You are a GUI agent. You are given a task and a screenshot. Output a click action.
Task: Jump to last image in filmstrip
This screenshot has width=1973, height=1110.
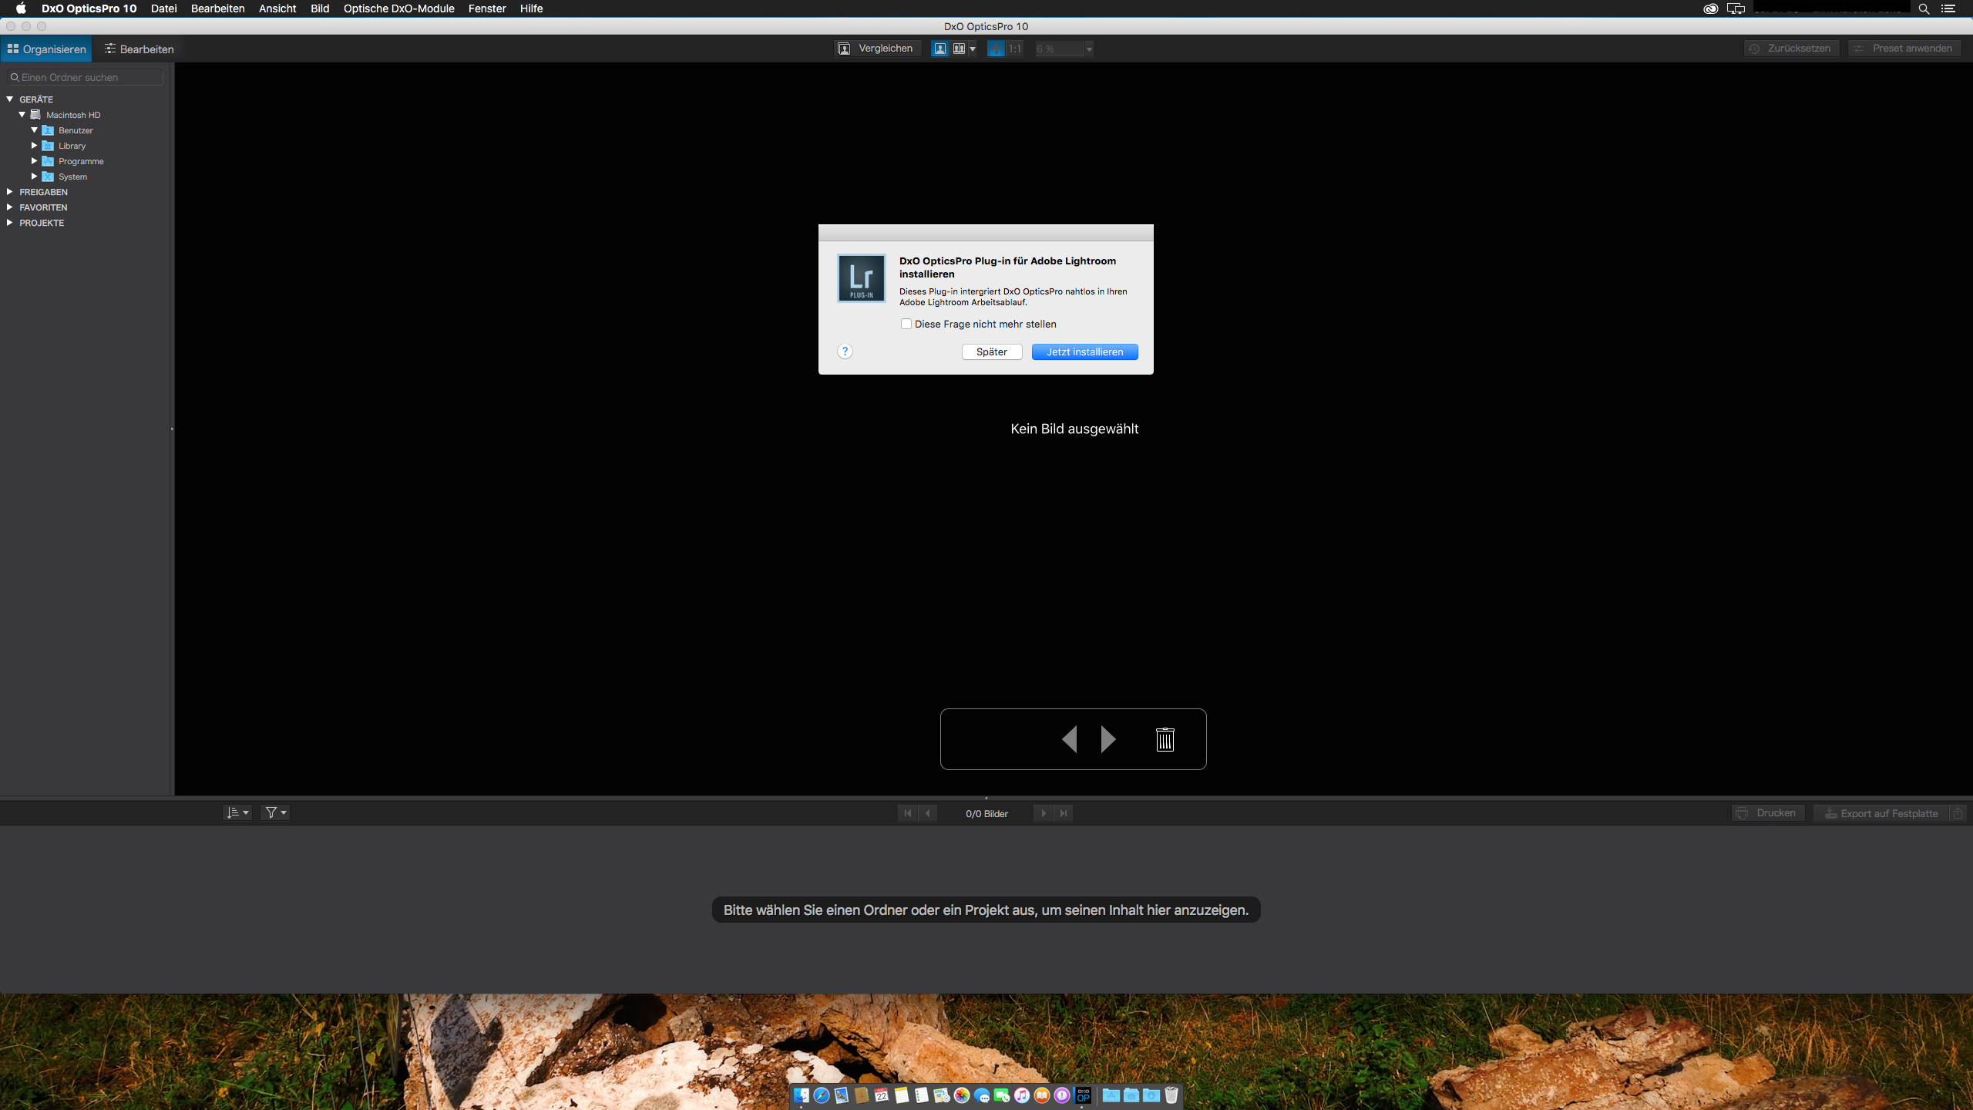[x=1064, y=813]
